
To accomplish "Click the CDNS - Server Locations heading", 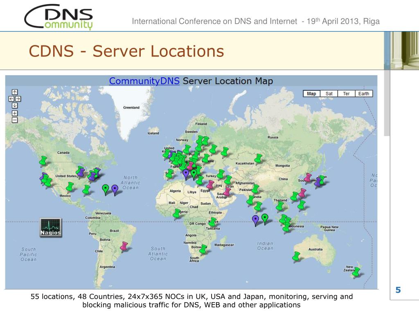I will tap(126, 51).
